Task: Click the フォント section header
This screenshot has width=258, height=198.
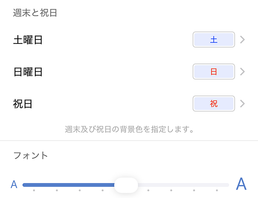Action: [x=31, y=155]
